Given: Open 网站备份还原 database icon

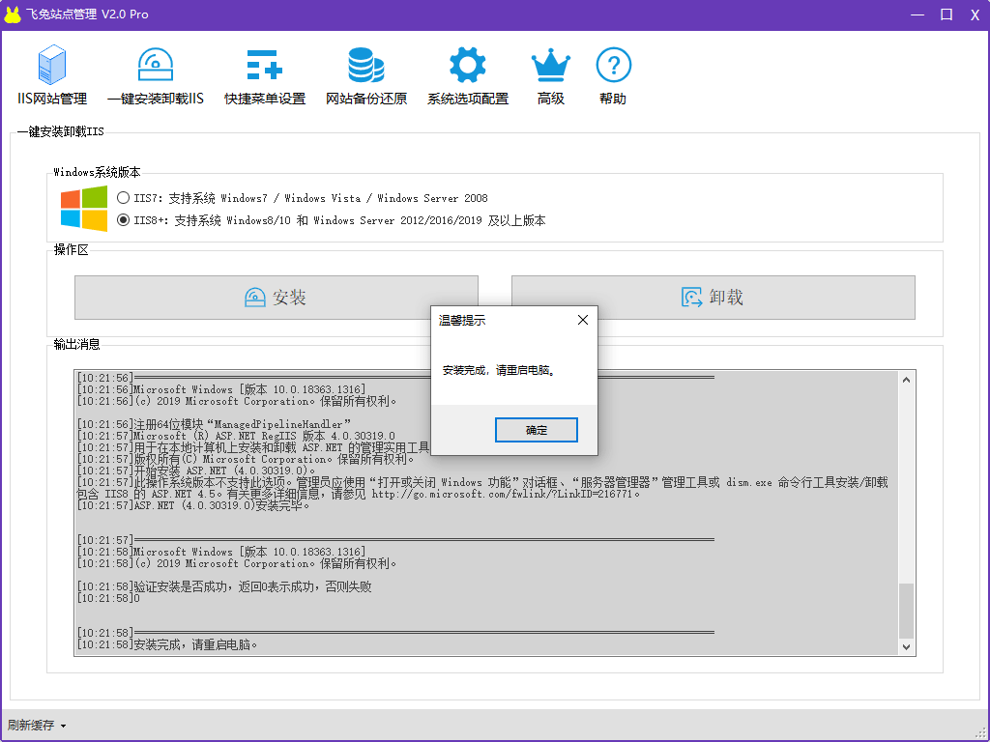Looking at the screenshot, I should coord(366,66).
